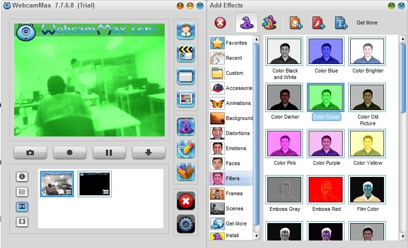This screenshot has width=408, height=248.
Task: Click the add picture effect icon
Action: pos(296,23)
